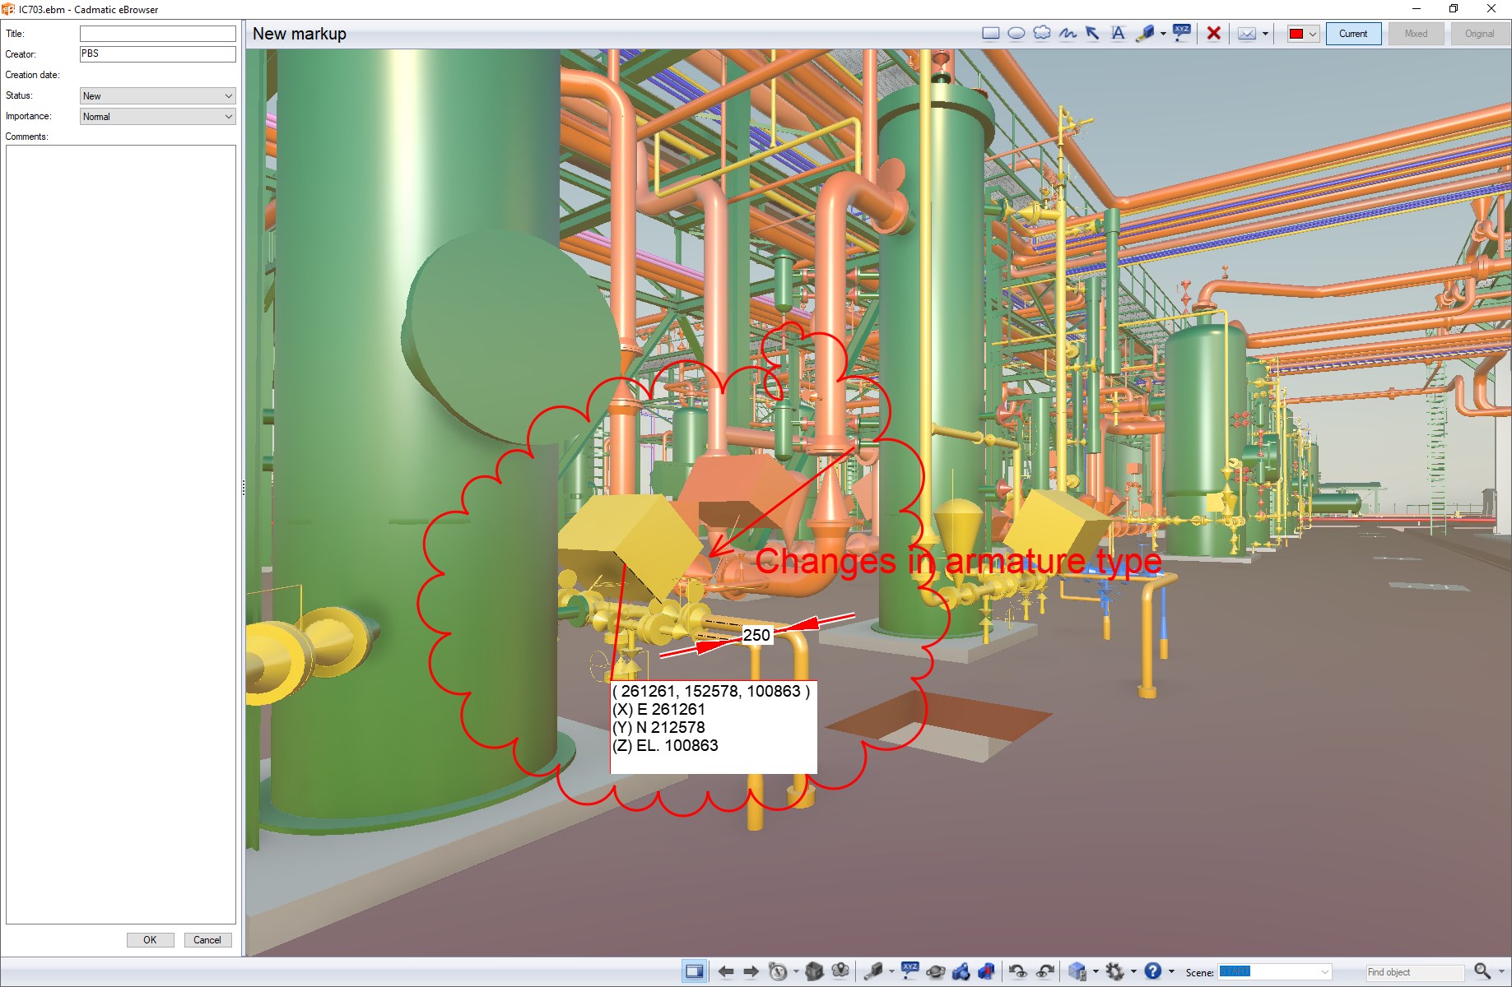Expand the gear settings dropdown arrow

pos(1133,971)
